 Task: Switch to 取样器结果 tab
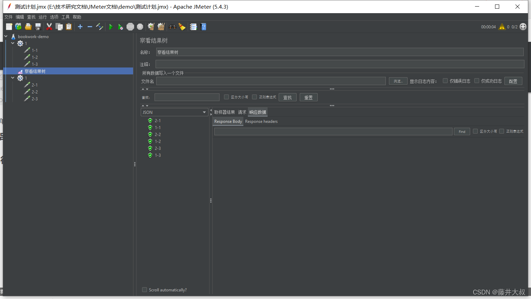(224, 112)
